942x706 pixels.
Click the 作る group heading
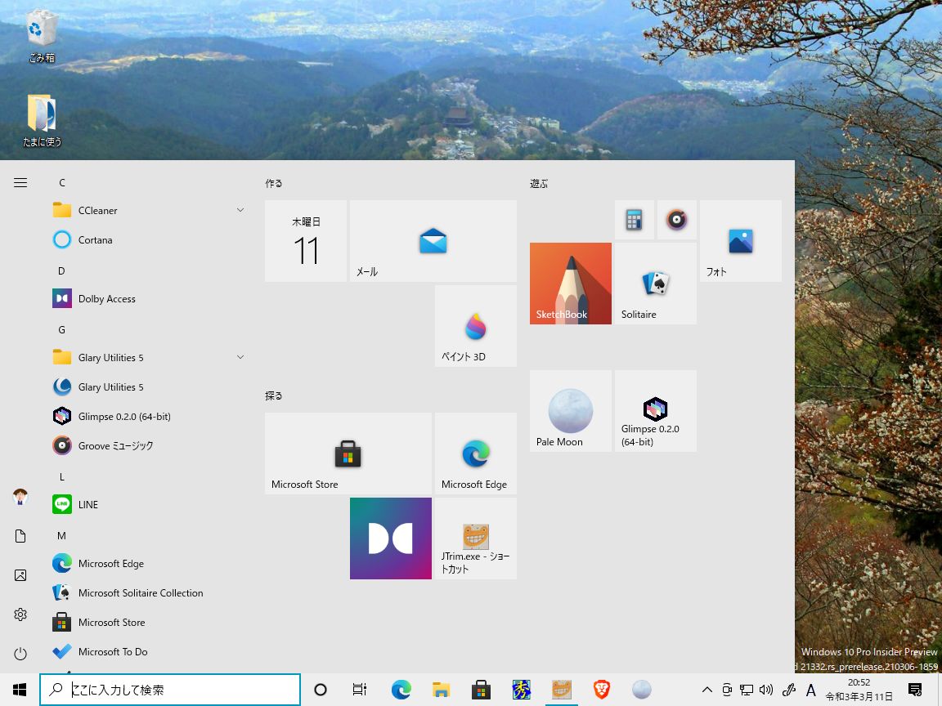coord(274,183)
